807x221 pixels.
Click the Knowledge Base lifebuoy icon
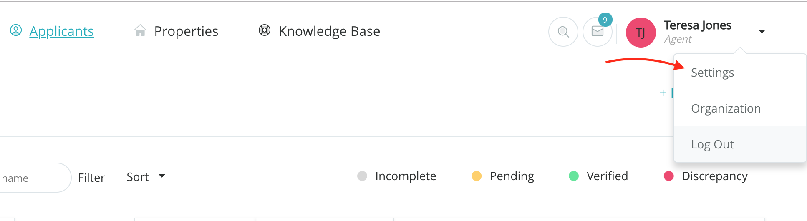(x=265, y=30)
